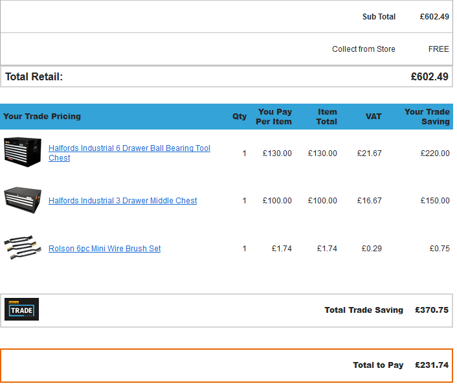The width and height of the screenshot is (457, 386).
Task: Select £16.67 VAT for the middle chest
Action: pyautogui.click(x=369, y=201)
